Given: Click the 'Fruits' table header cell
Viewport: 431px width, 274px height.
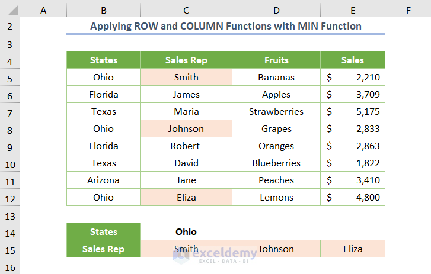Looking at the screenshot, I should (276, 60).
